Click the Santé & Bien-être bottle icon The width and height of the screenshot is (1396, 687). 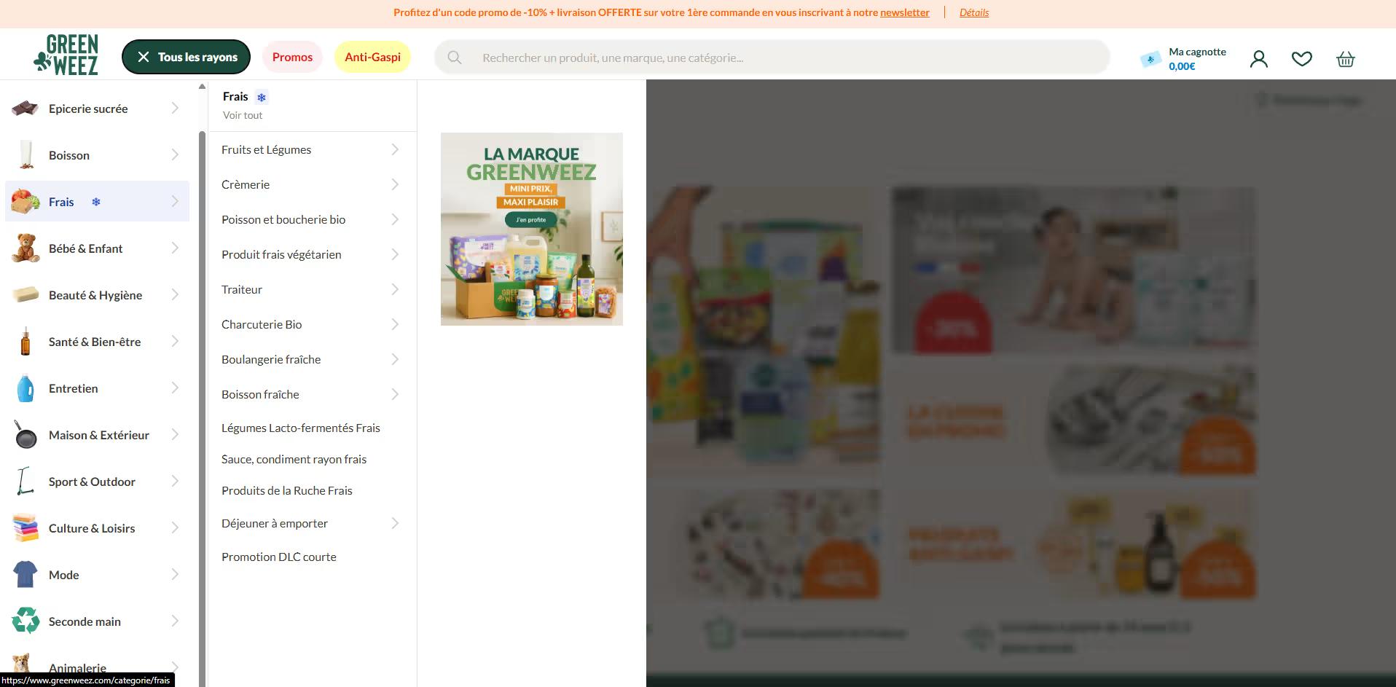point(26,341)
